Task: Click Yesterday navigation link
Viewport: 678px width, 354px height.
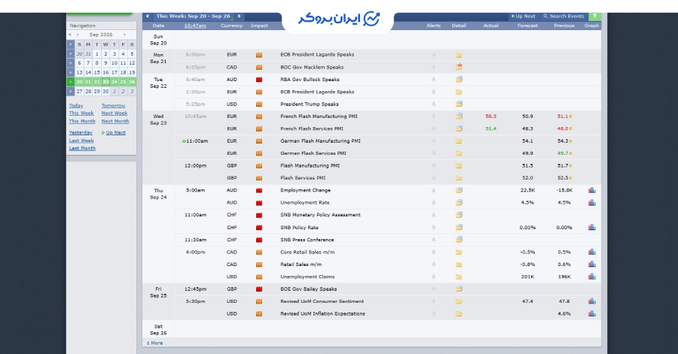Action: (81, 133)
